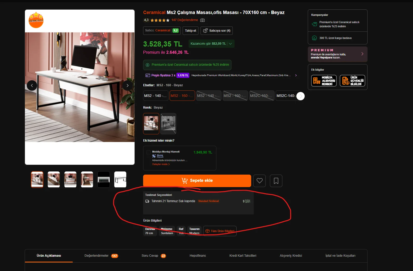The width and height of the screenshot is (413, 271).
Task: Open Premium benefits banner arrow
Action: coord(362,54)
